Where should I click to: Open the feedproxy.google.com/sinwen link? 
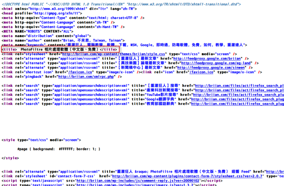point(211,67)
